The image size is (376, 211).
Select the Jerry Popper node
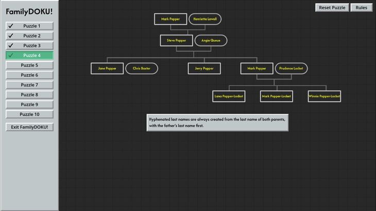click(x=204, y=68)
